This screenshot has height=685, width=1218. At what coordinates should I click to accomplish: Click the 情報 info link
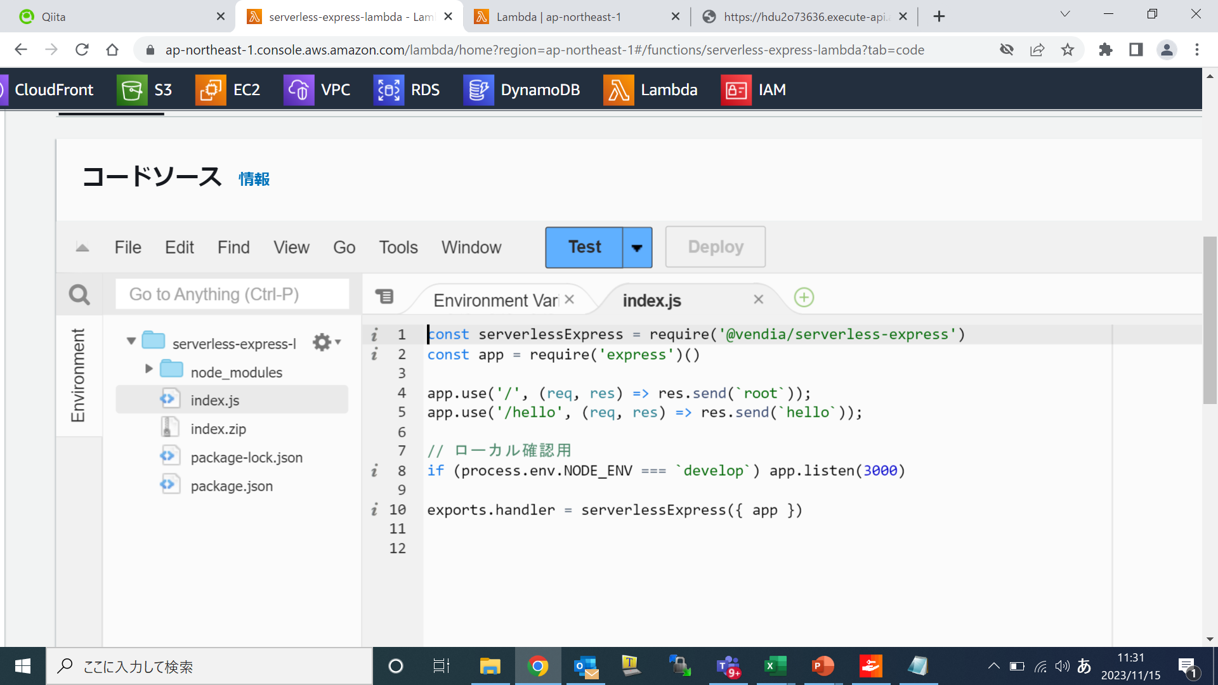254,179
